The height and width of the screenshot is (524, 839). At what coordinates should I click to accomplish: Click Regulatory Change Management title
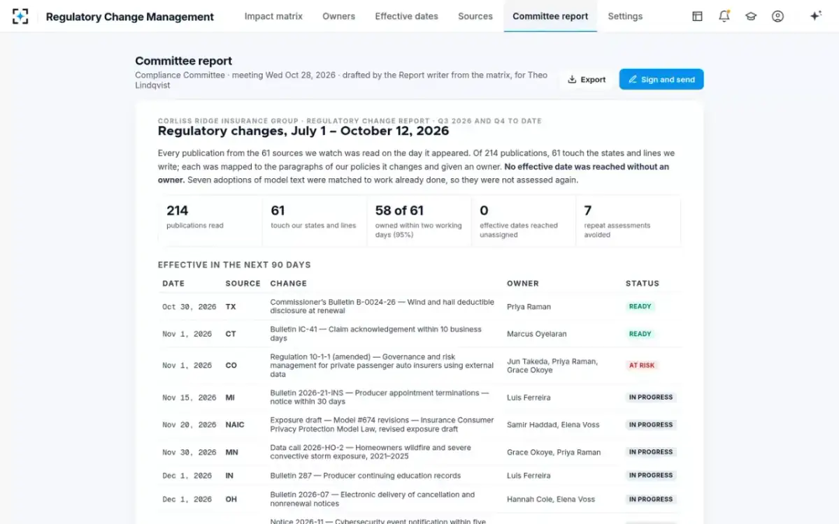click(x=130, y=17)
